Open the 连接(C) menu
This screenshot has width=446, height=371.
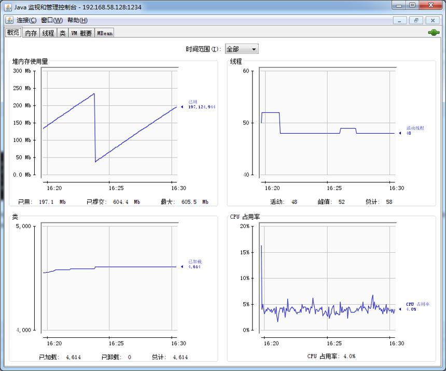point(26,20)
